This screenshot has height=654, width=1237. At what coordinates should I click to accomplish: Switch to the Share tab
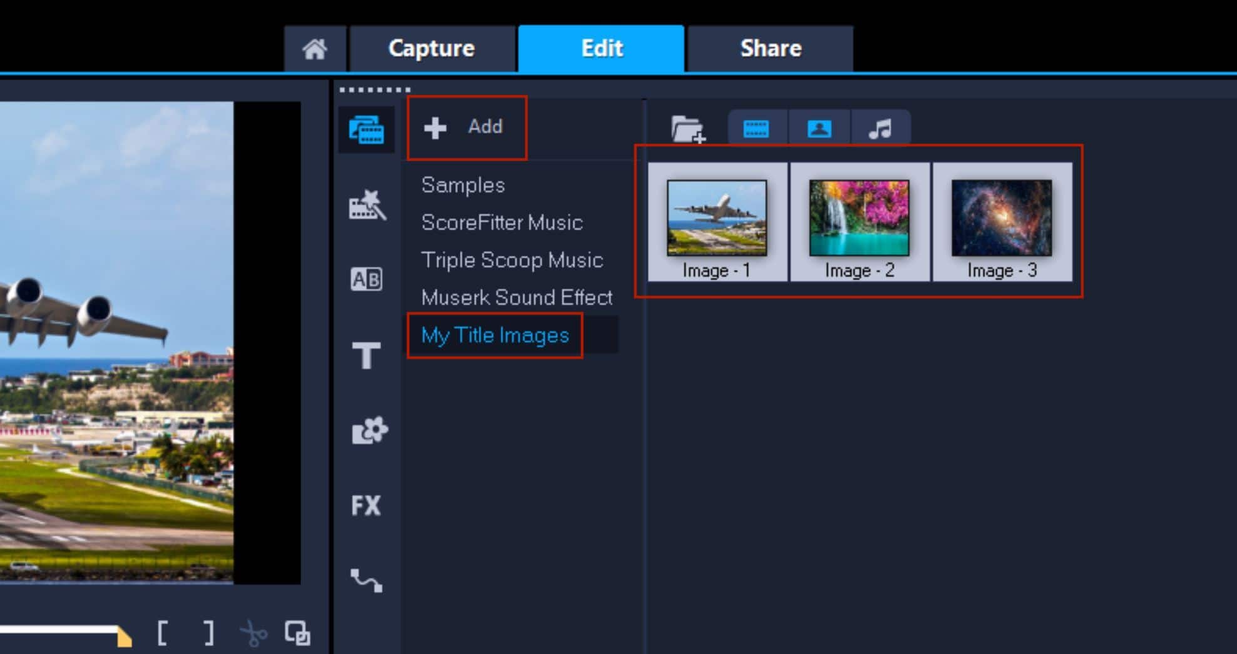[771, 48]
